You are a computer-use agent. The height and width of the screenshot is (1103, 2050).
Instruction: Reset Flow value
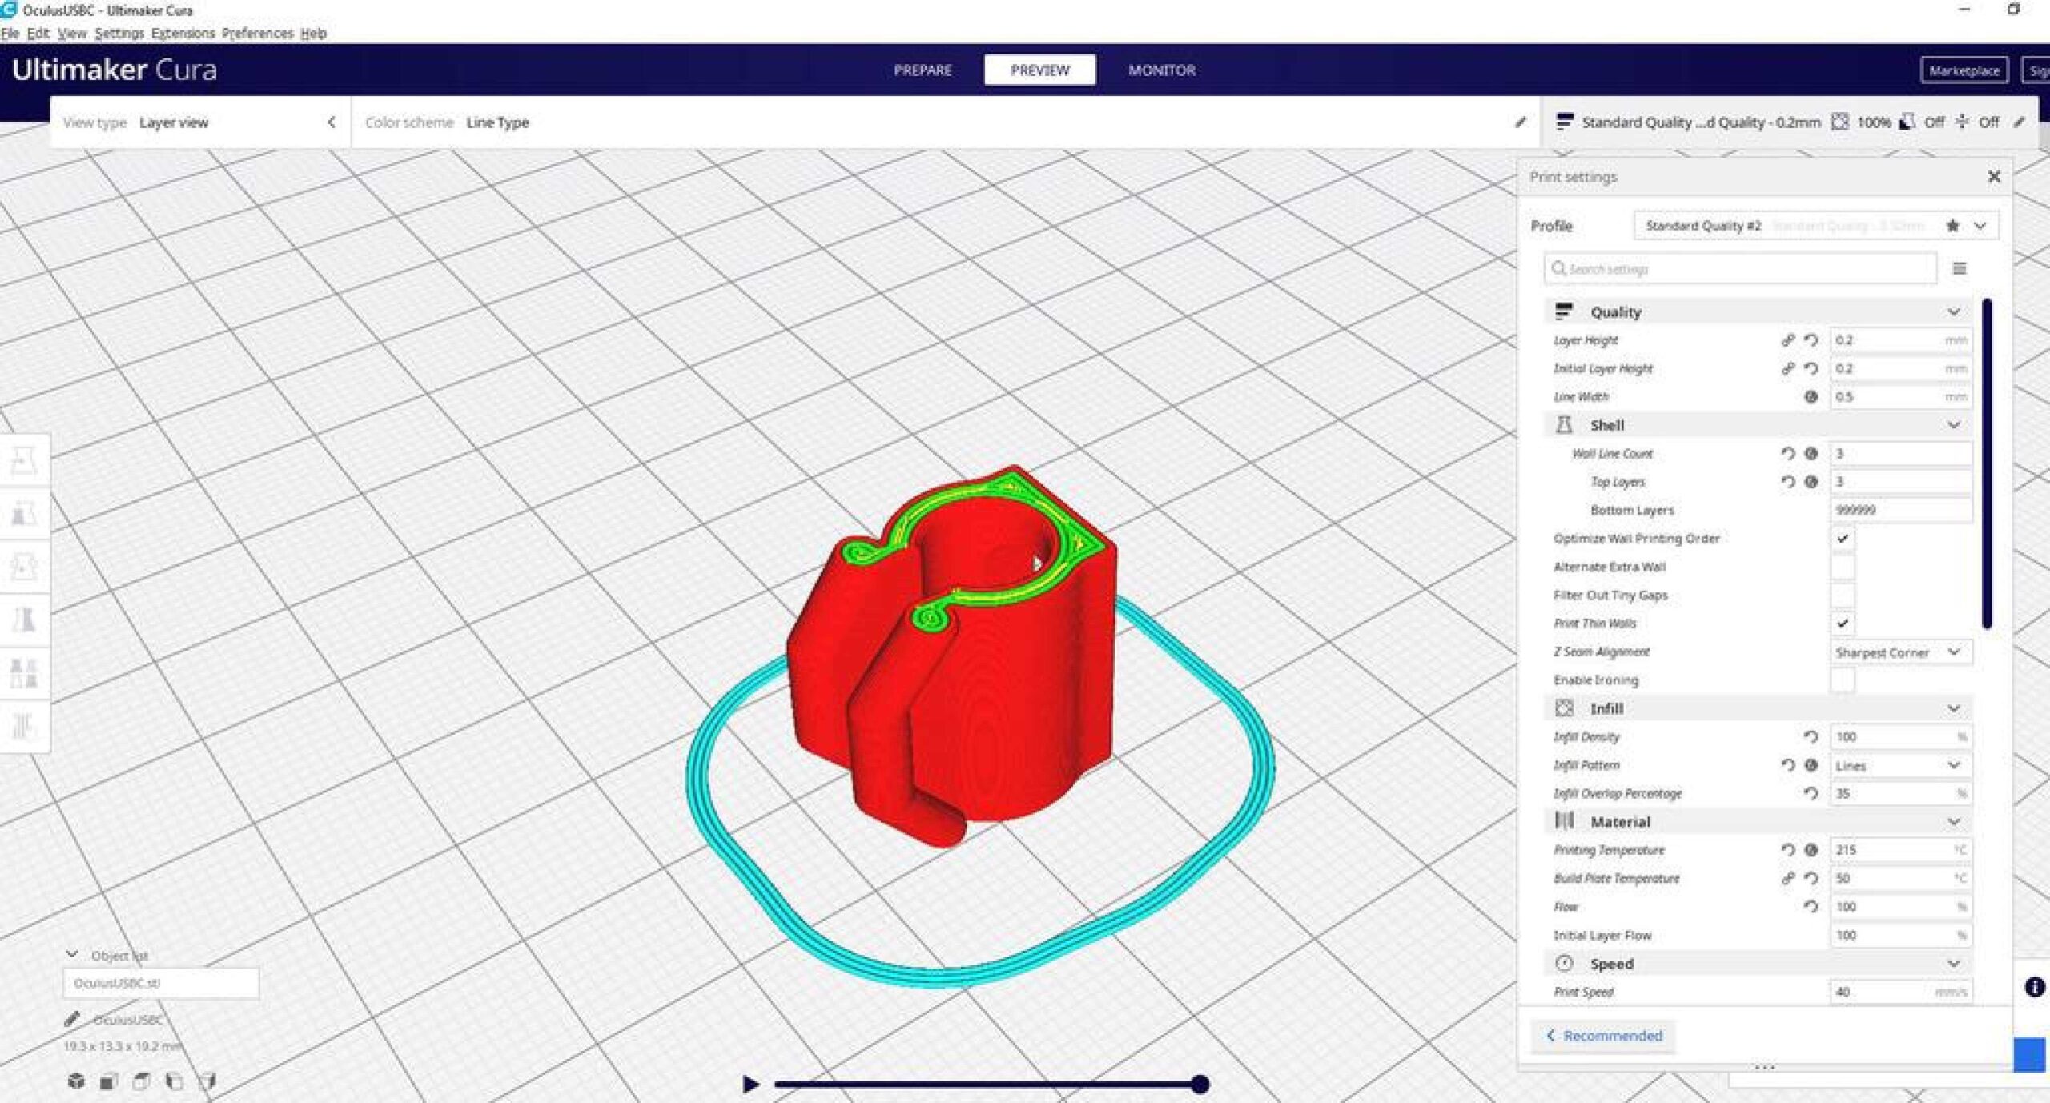1811,907
